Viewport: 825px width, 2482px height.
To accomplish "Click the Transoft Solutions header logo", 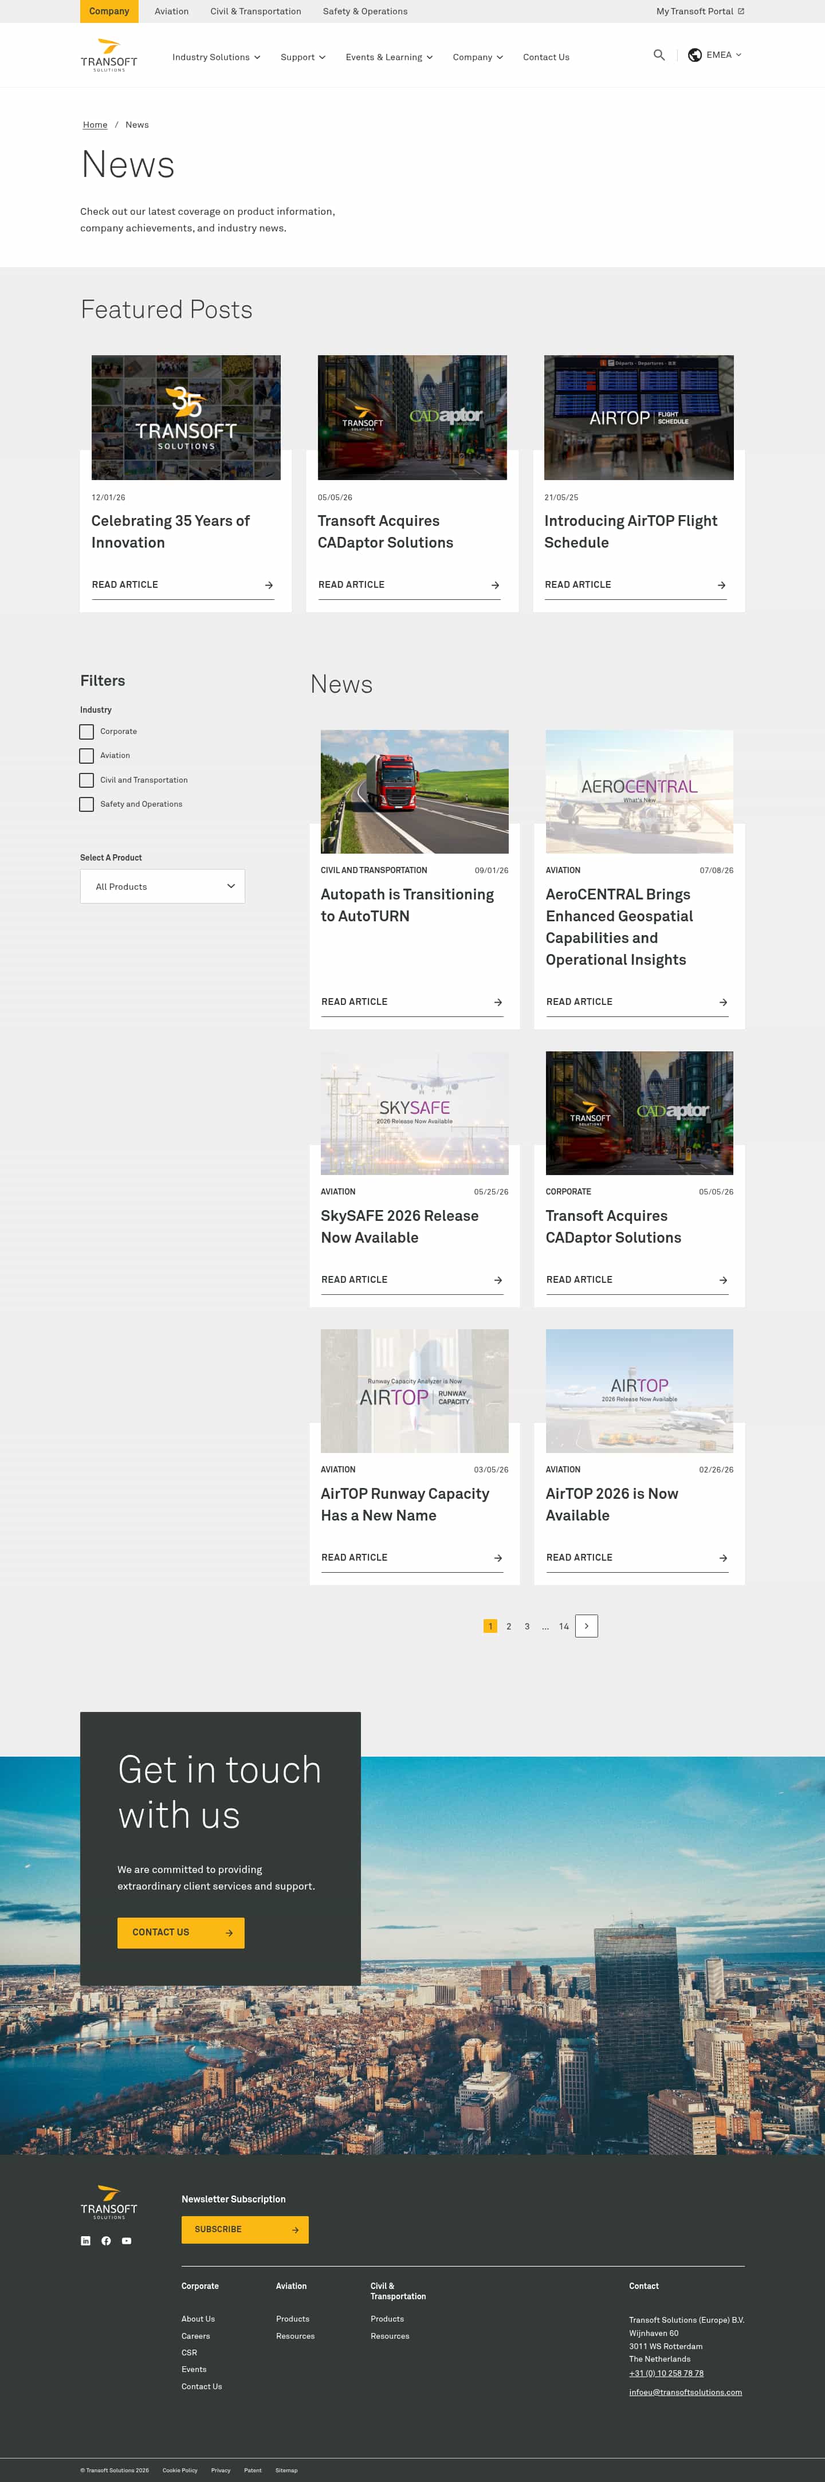I will tap(109, 55).
